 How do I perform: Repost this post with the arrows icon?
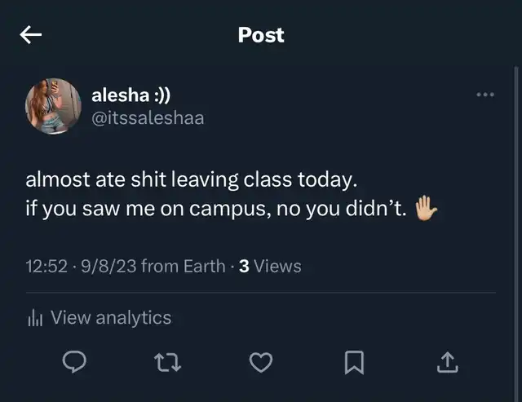167,362
